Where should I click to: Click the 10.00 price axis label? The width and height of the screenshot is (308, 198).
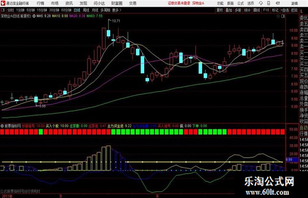[x=293, y=30]
